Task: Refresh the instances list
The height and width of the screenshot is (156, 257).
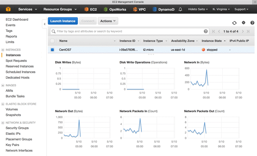Action: coord(234,23)
